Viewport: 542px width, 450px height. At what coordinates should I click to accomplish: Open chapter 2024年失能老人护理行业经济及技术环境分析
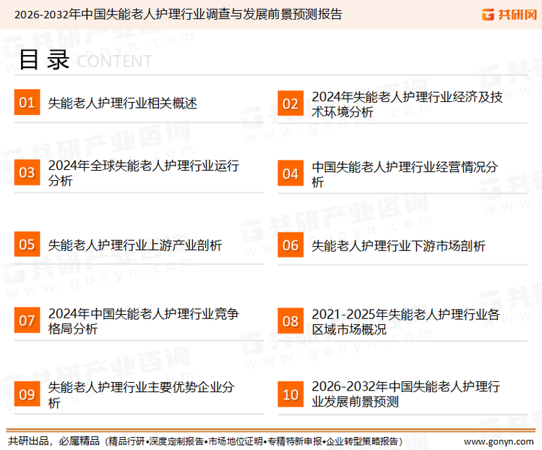(407, 104)
